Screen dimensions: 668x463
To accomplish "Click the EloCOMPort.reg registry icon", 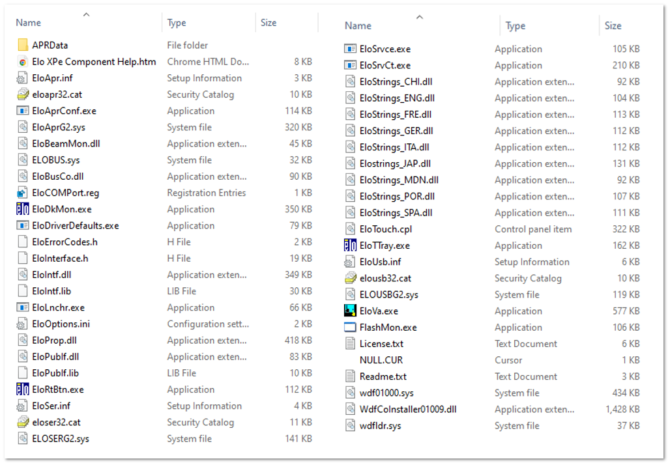I will point(23,193).
